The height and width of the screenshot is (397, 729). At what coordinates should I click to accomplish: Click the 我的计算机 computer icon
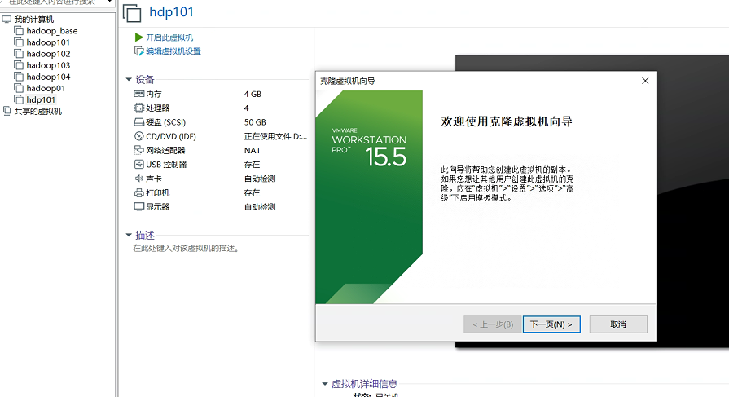(7, 19)
